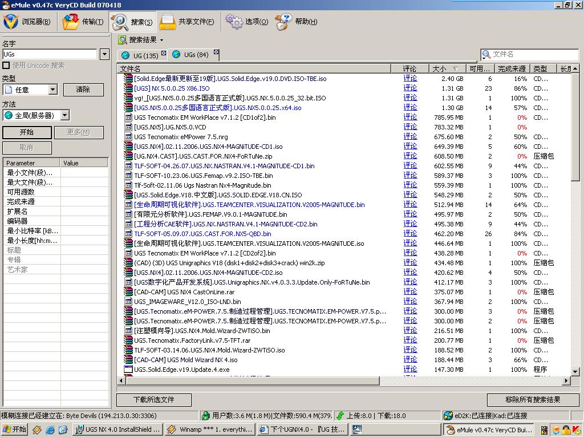Screen dimensions: 584x438
Task: Open the 类型 任意 type dropdown
Action: [x=53, y=90]
